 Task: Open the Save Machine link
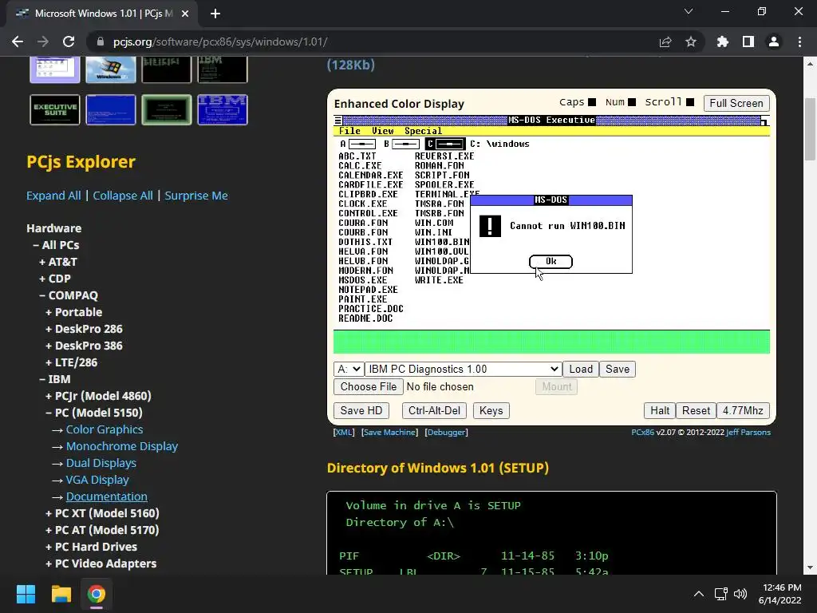pyautogui.click(x=389, y=432)
